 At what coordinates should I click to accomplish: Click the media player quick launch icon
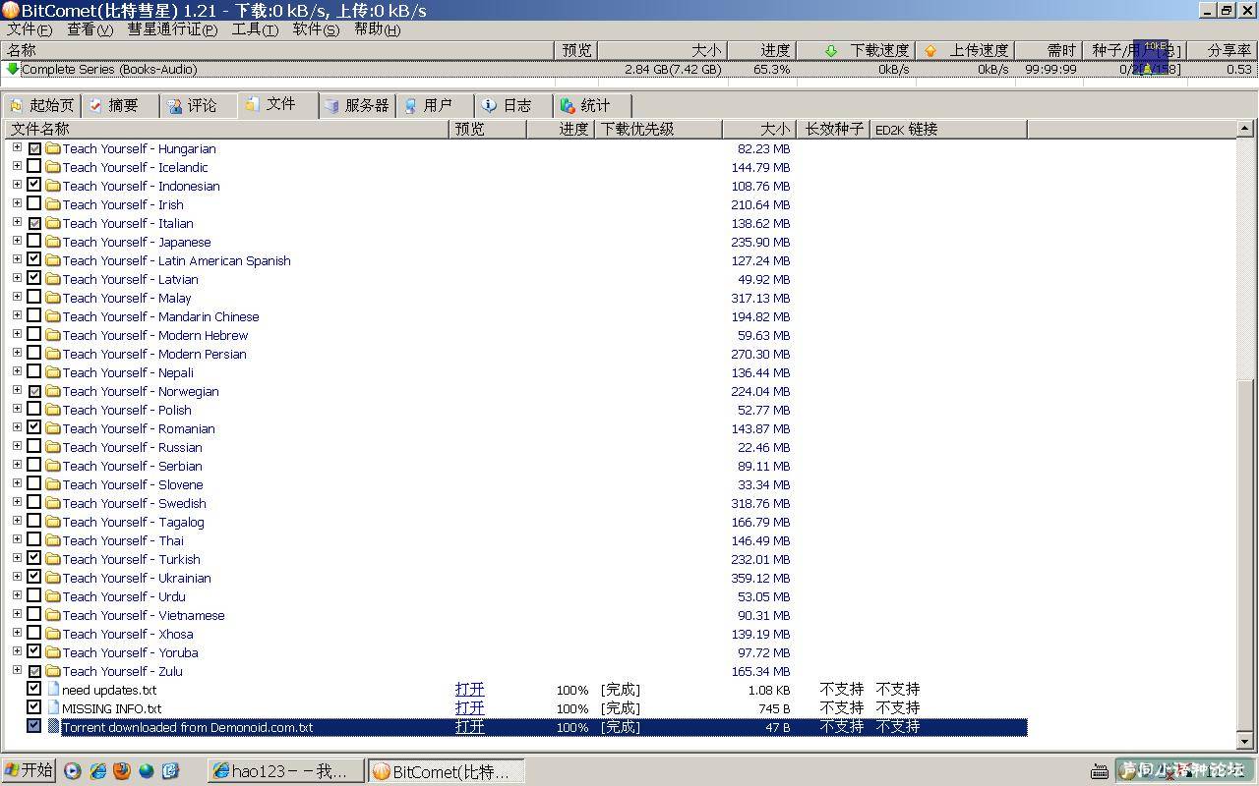point(73,771)
